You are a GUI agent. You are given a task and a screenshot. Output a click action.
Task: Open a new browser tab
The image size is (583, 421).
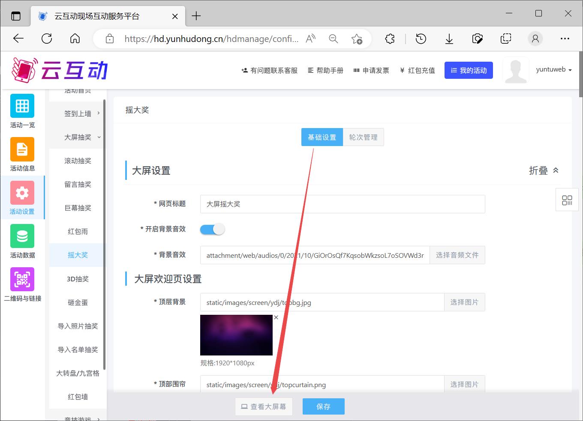(x=196, y=16)
